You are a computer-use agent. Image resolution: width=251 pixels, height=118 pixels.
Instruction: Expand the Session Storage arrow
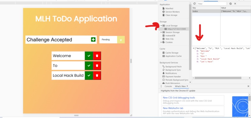pyautogui.click(x=161, y=32)
